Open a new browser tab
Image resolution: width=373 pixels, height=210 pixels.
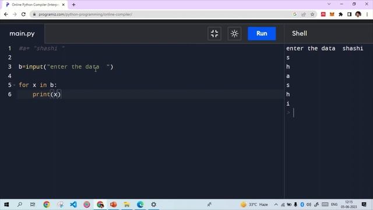point(74,5)
